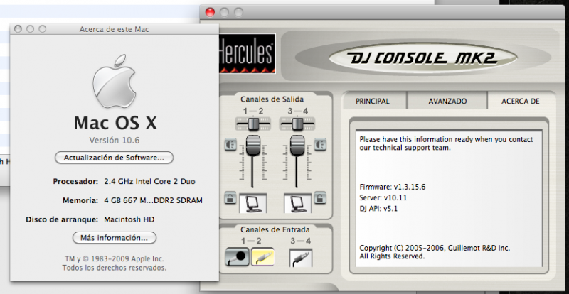Switch to the AVANZADO tab
Screen dimensions: 569x294
[447, 102]
